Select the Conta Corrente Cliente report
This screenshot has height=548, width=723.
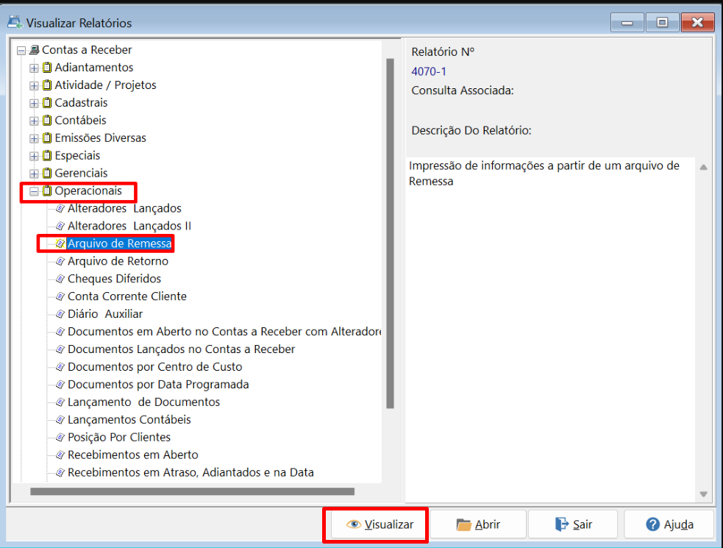point(127,296)
